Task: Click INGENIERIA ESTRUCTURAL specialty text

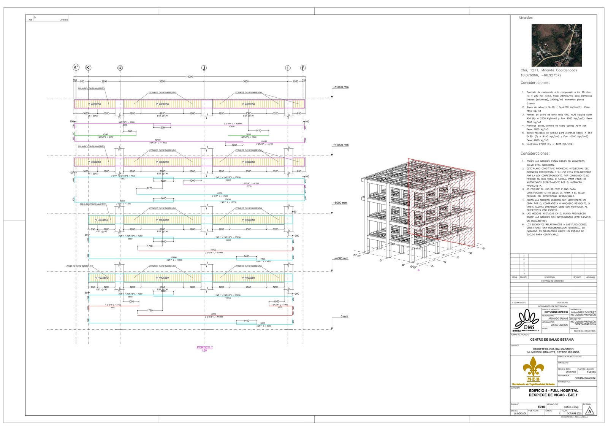Action: point(584,331)
